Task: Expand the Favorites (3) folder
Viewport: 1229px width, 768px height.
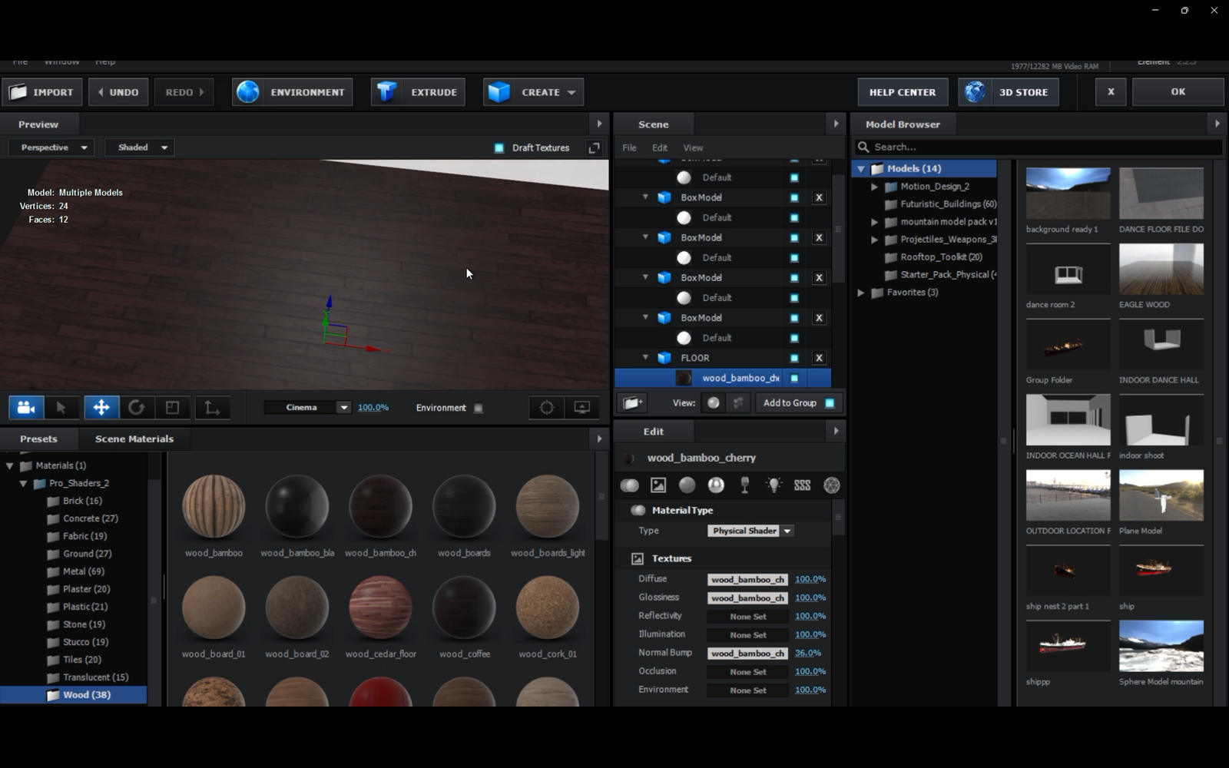Action: click(x=861, y=293)
